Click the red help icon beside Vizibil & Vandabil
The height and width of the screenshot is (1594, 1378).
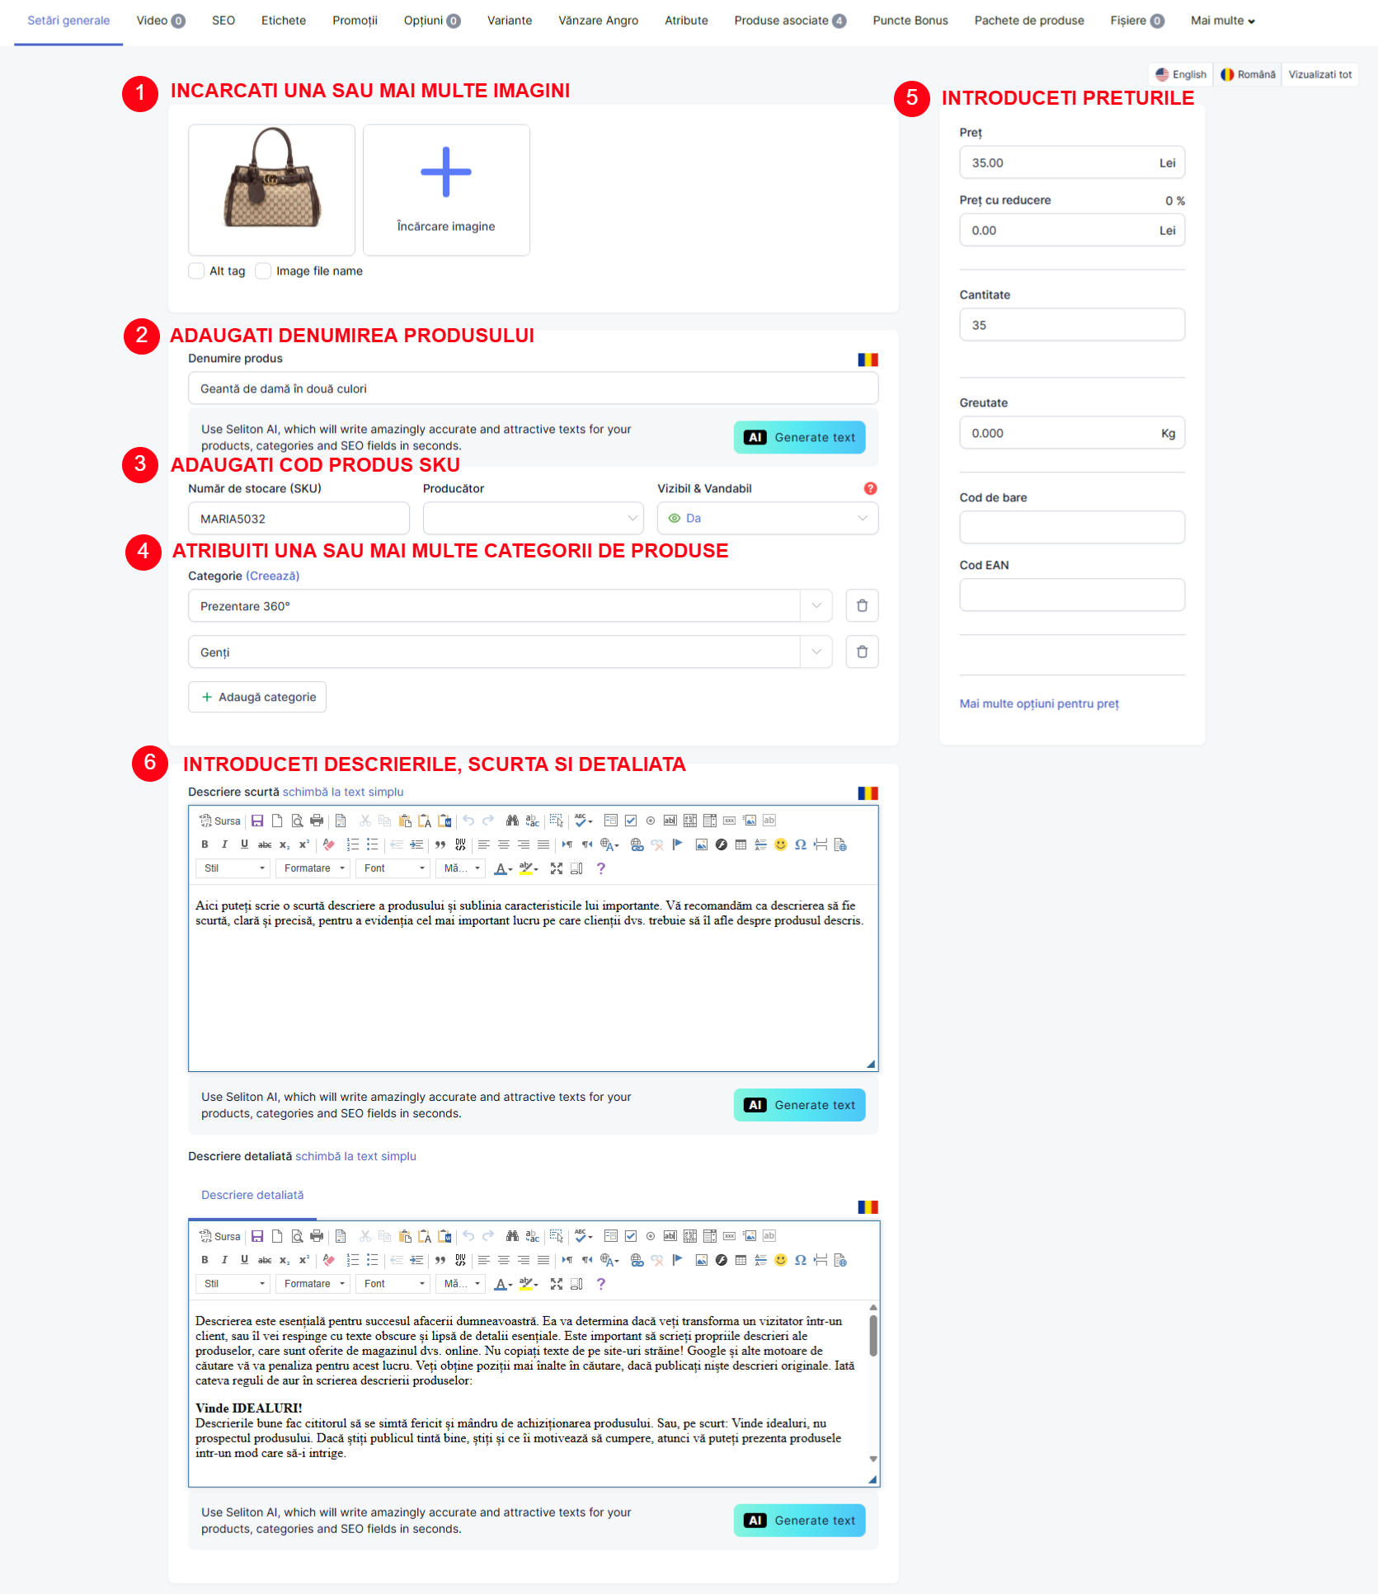[870, 489]
